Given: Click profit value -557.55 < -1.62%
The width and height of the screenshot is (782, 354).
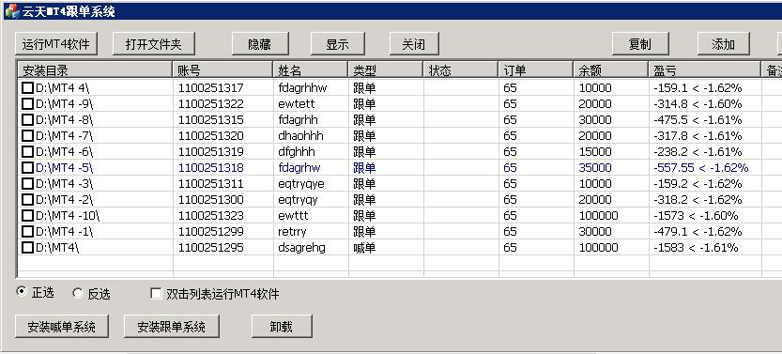Looking at the screenshot, I should click(x=700, y=168).
